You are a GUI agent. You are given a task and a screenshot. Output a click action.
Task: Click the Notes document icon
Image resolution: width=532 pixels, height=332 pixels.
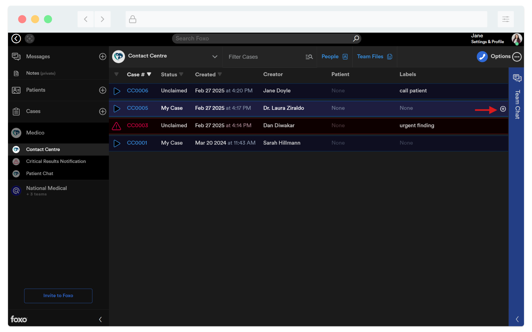(x=16, y=73)
